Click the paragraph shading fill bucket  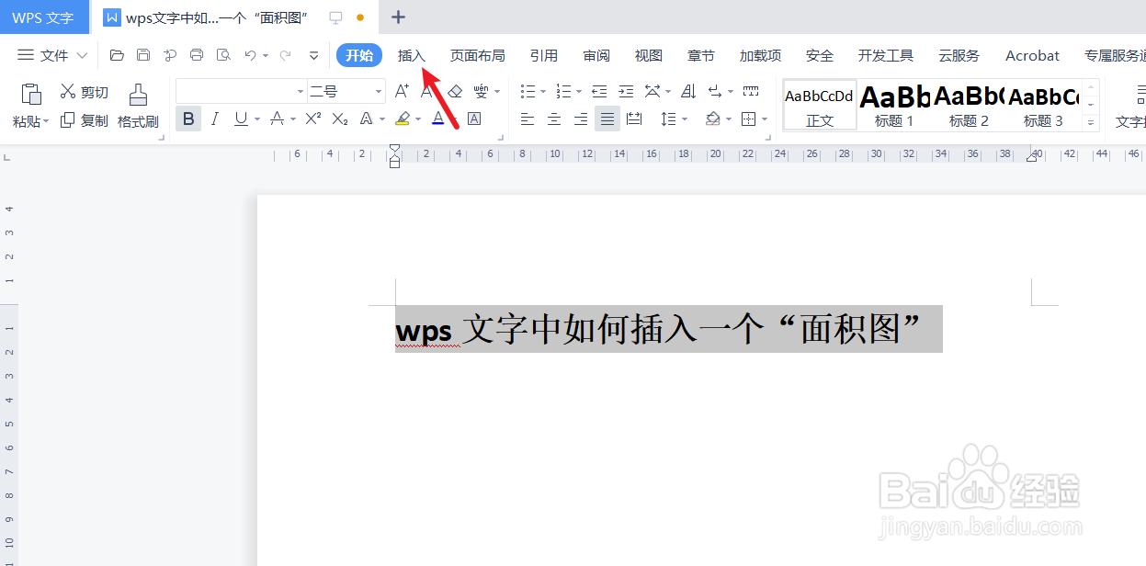tap(712, 119)
